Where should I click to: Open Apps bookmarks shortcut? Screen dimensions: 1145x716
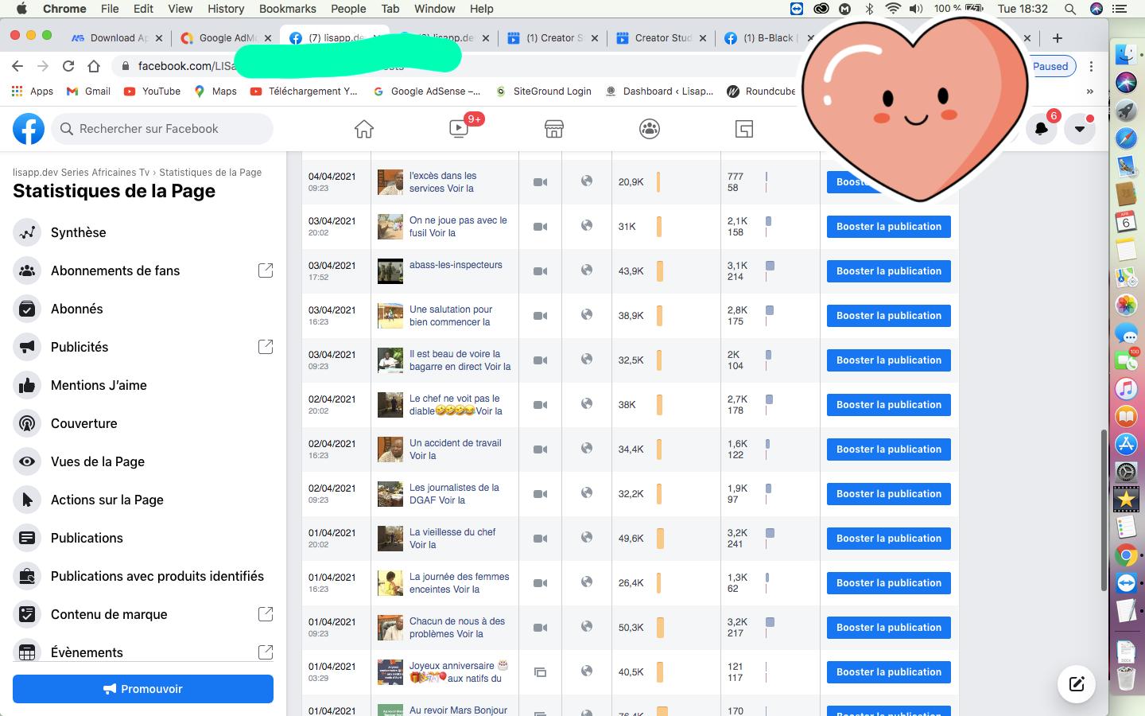tap(33, 91)
